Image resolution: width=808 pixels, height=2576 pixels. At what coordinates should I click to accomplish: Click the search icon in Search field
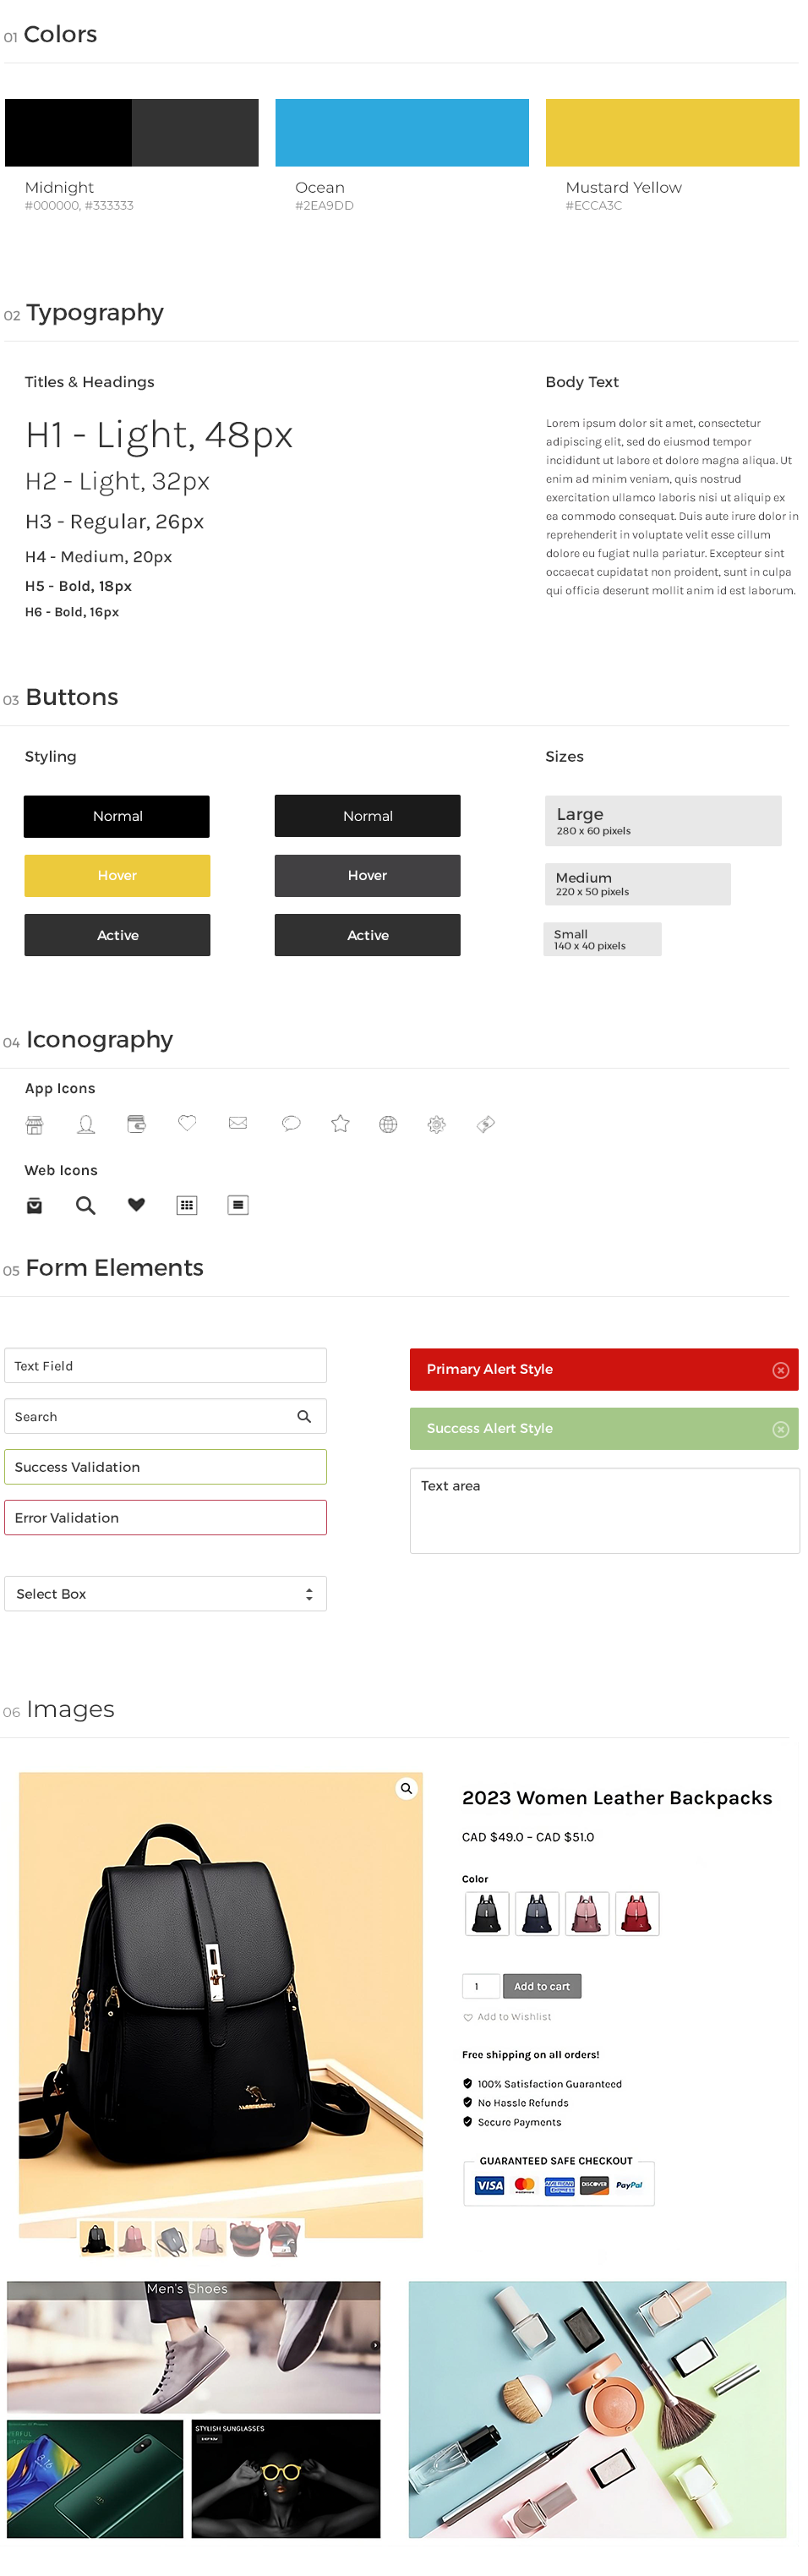click(x=304, y=1416)
